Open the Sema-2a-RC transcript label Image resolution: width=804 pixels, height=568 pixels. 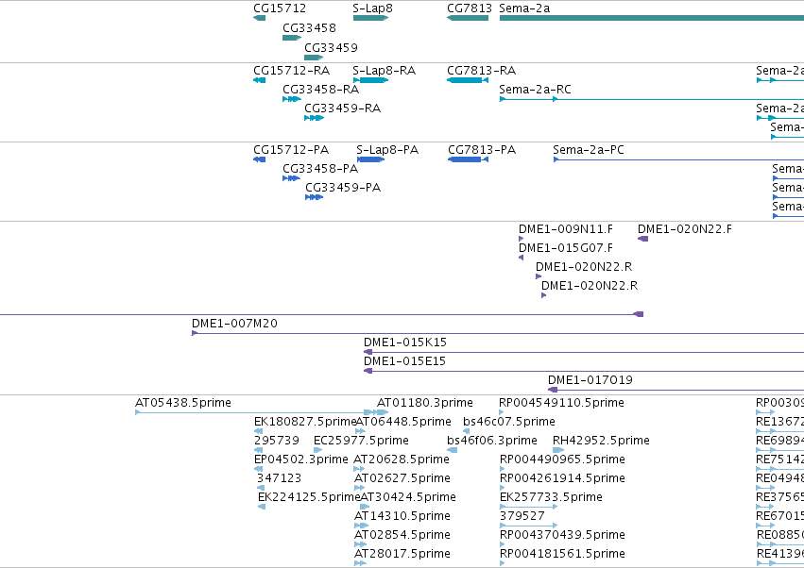(x=535, y=89)
